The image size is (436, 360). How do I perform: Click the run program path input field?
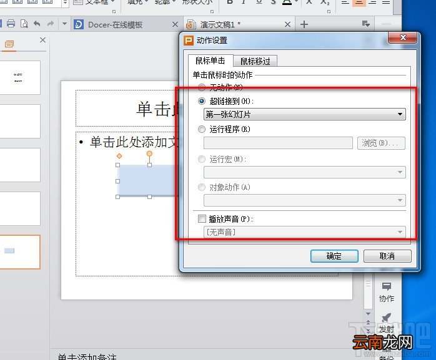click(278, 143)
